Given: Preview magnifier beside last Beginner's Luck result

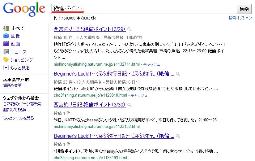Looking at the screenshot, I should 178,136.
